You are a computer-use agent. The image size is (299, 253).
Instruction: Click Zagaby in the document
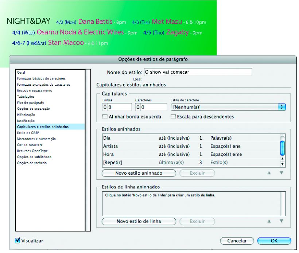[178, 32]
